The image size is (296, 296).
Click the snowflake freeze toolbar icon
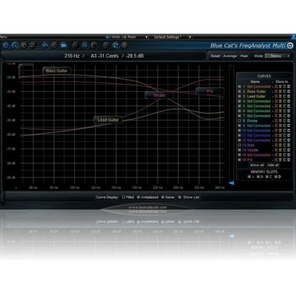click(125, 46)
